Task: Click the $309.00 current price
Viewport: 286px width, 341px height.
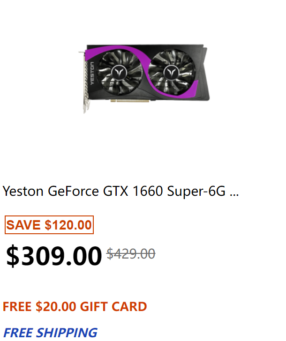Action: tap(54, 255)
